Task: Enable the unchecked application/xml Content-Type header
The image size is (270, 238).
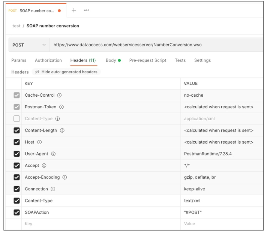Action: tap(16, 119)
